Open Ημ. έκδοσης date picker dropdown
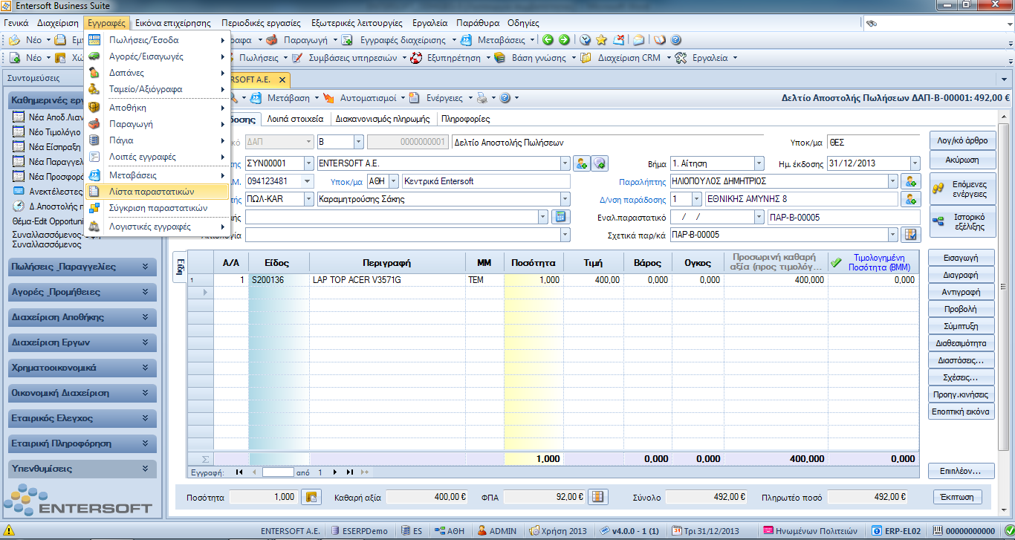The height and width of the screenshot is (540, 1015). click(x=913, y=163)
